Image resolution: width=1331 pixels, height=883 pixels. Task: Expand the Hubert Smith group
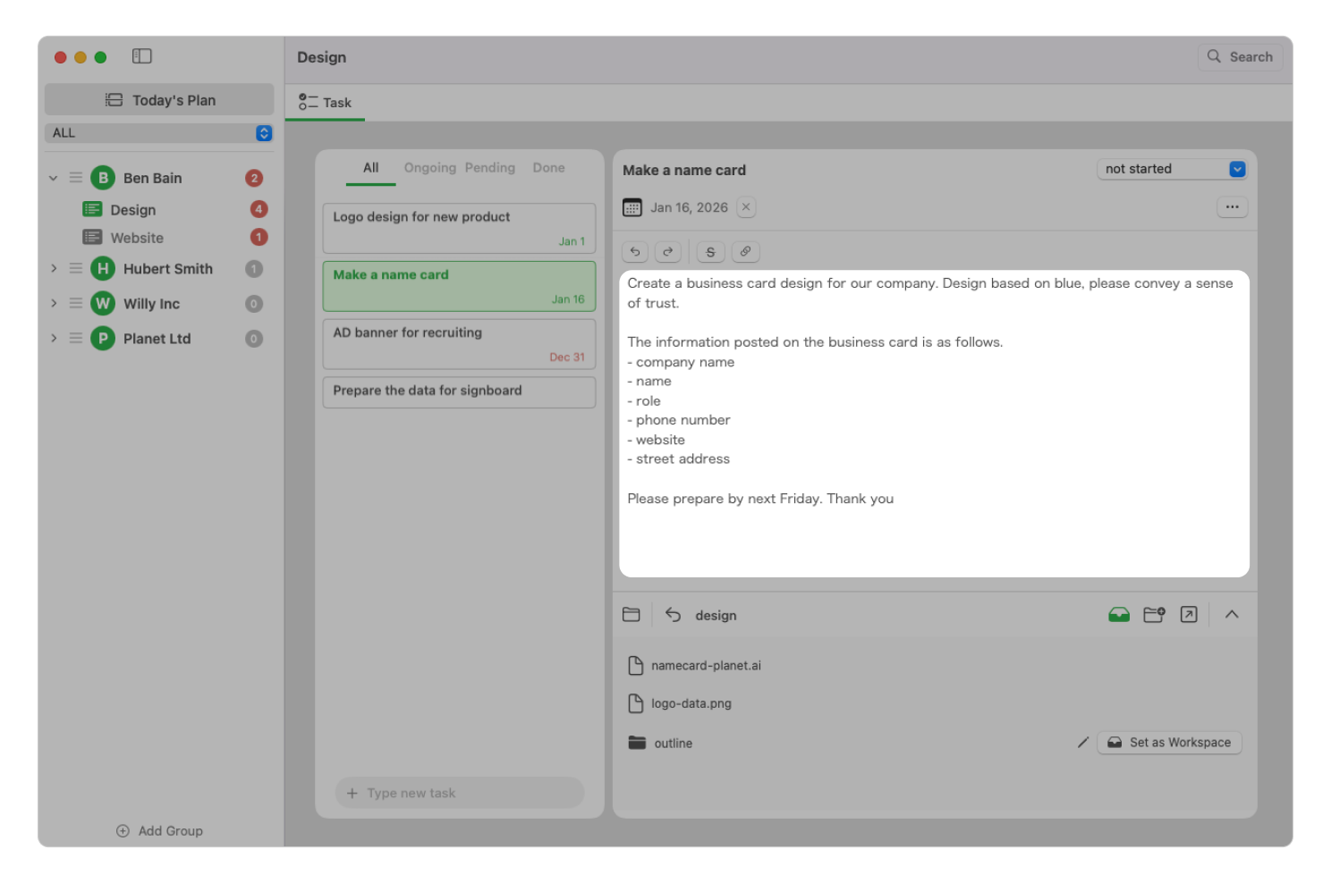54,269
